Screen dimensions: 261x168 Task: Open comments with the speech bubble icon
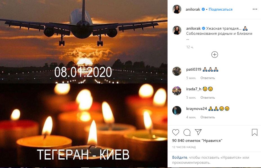point(187,132)
